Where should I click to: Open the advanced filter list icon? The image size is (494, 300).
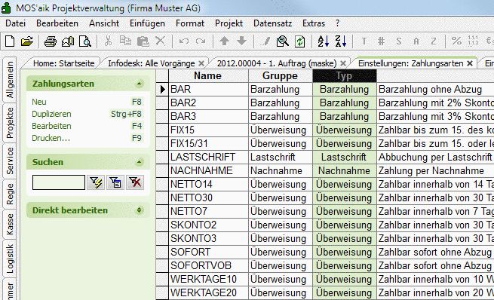point(115,182)
